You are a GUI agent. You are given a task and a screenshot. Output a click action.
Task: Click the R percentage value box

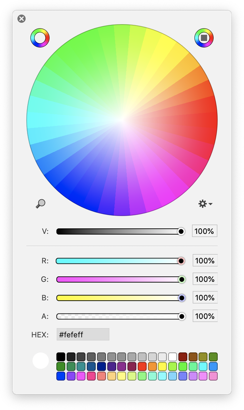pos(205,261)
